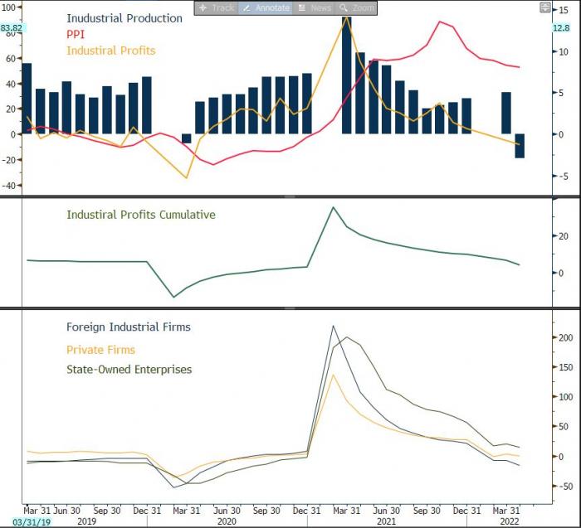Click the 15 label on the top right axis
Image resolution: width=581 pixels, height=528 pixels.
point(564,10)
